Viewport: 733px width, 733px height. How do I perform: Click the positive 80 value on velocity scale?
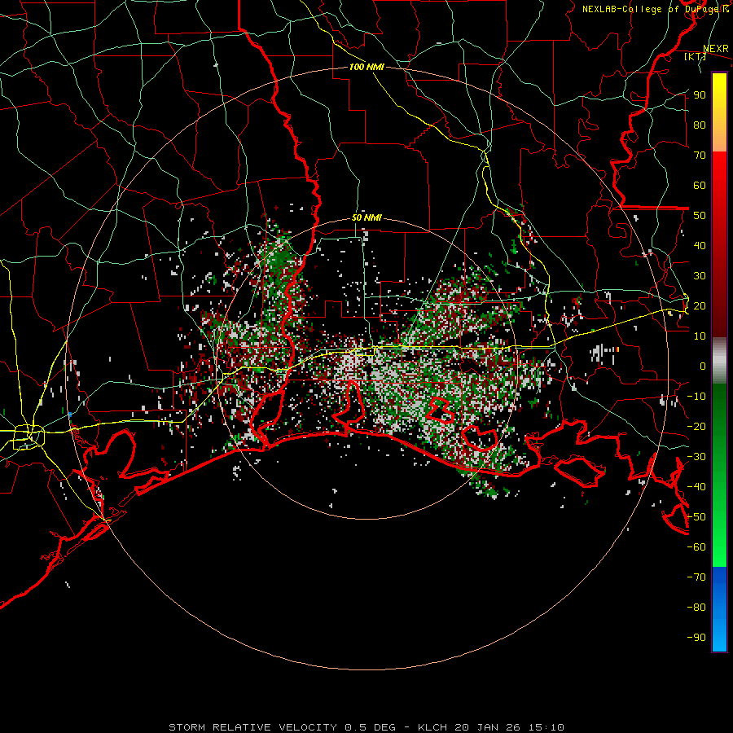700,125
